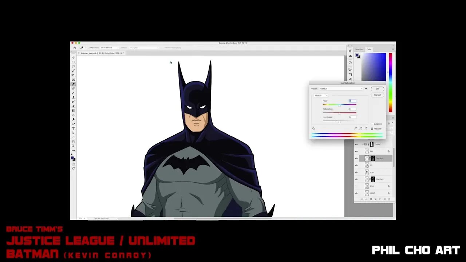Open the Hue/Saturation preset gear options
The height and width of the screenshot is (262, 466).
pos(366,89)
